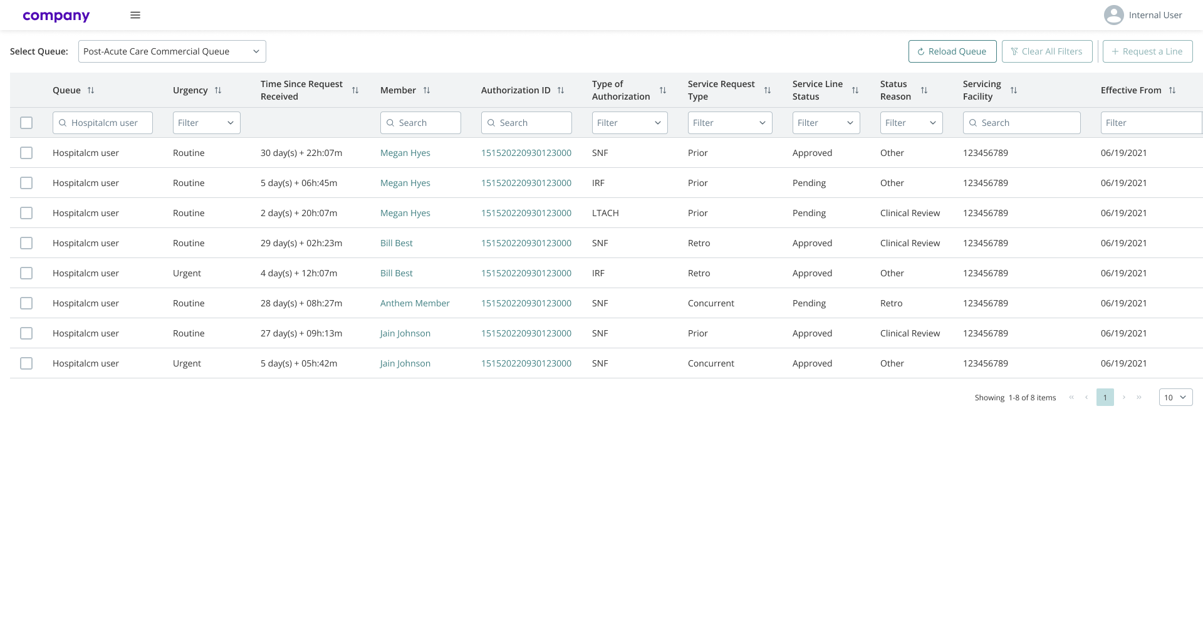Check the select-all checkbox in the header
Screen dimensions: 1203x639
click(26, 123)
